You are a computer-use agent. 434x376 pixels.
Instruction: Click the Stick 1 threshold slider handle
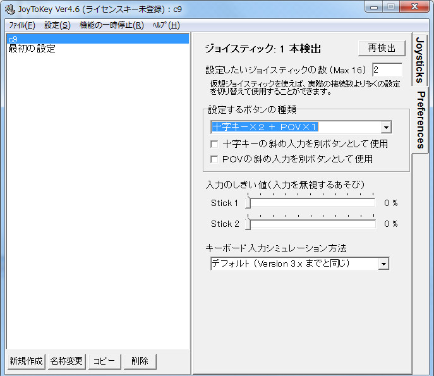pyautogui.click(x=248, y=203)
